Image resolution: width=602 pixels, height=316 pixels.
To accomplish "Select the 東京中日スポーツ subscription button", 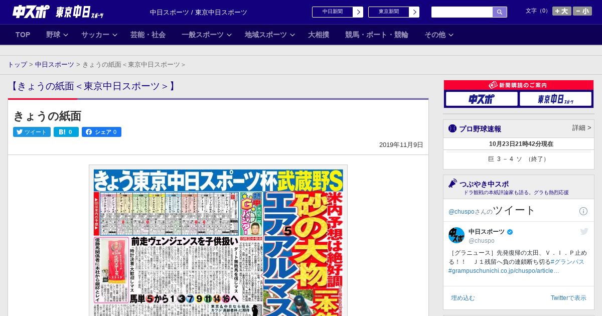I will 555,99.
